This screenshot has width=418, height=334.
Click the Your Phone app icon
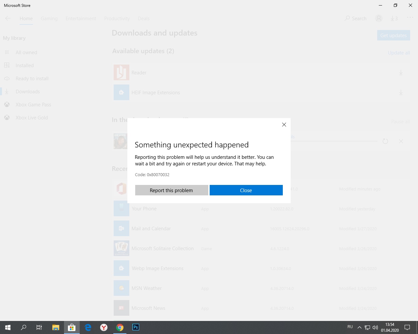tap(121, 208)
